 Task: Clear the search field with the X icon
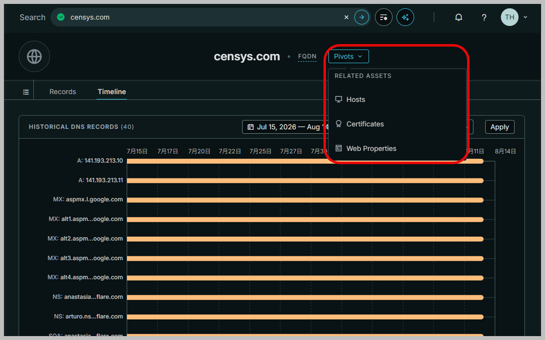pos(346,17)
